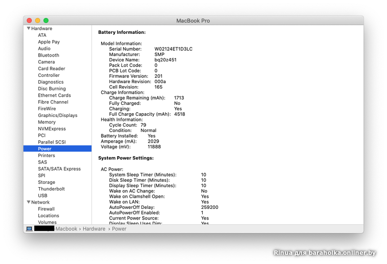This screenshot has width=387, height=264.
Task: Click the Health Information label
Action: [122, 119]
